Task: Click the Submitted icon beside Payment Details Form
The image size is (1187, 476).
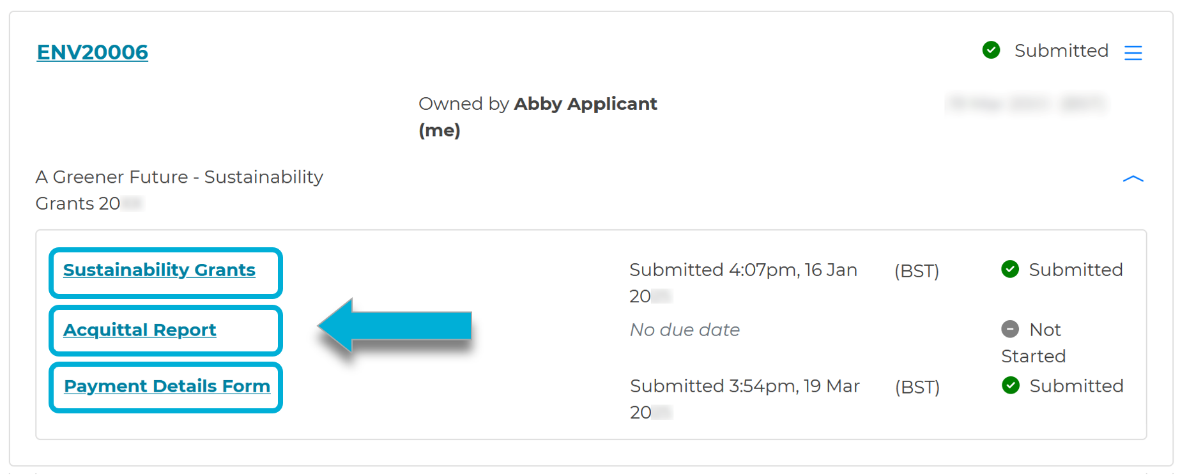Action: point(1011,386)
